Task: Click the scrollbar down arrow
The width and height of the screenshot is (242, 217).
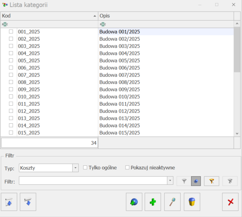Action: click(237, 134)
